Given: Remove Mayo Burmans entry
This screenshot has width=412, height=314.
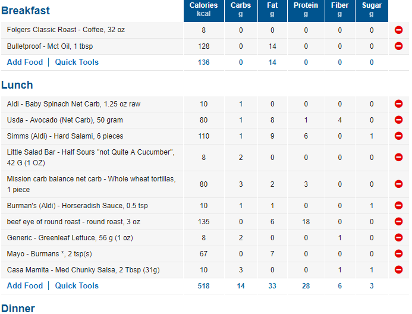Looking at the screenshot, I should click(x=398, y=253).
